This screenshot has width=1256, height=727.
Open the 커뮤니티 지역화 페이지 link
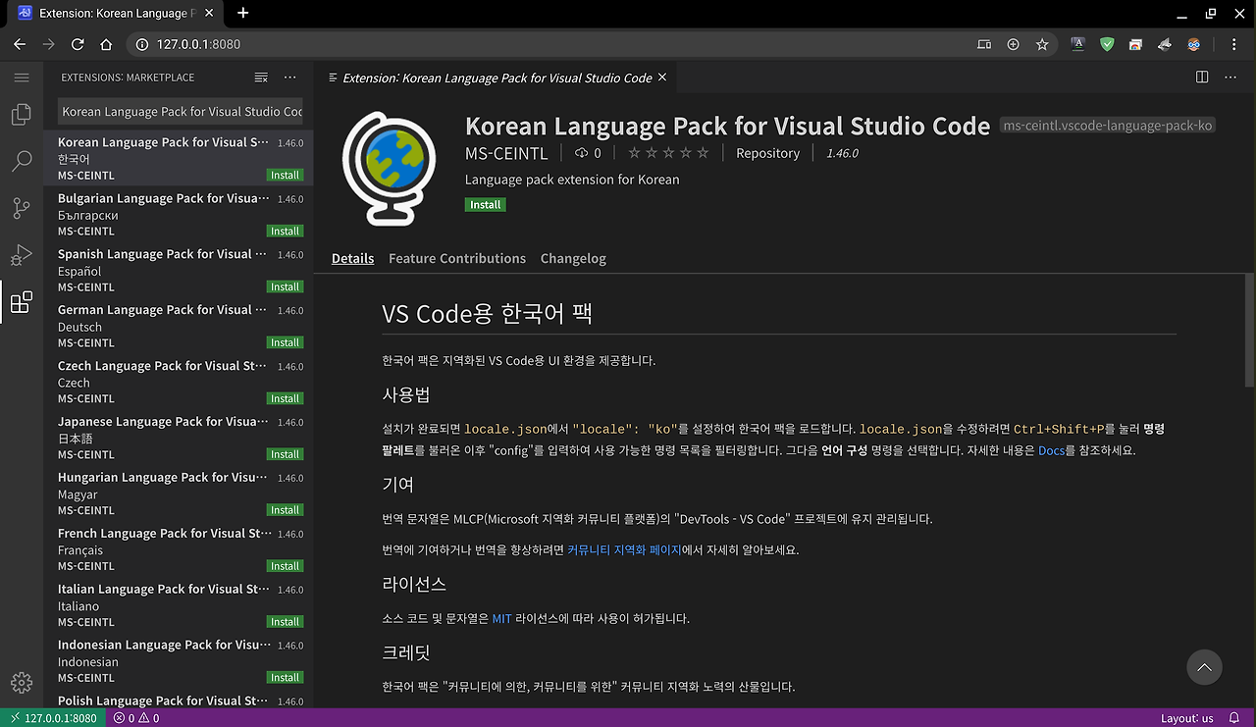(624, 549)
